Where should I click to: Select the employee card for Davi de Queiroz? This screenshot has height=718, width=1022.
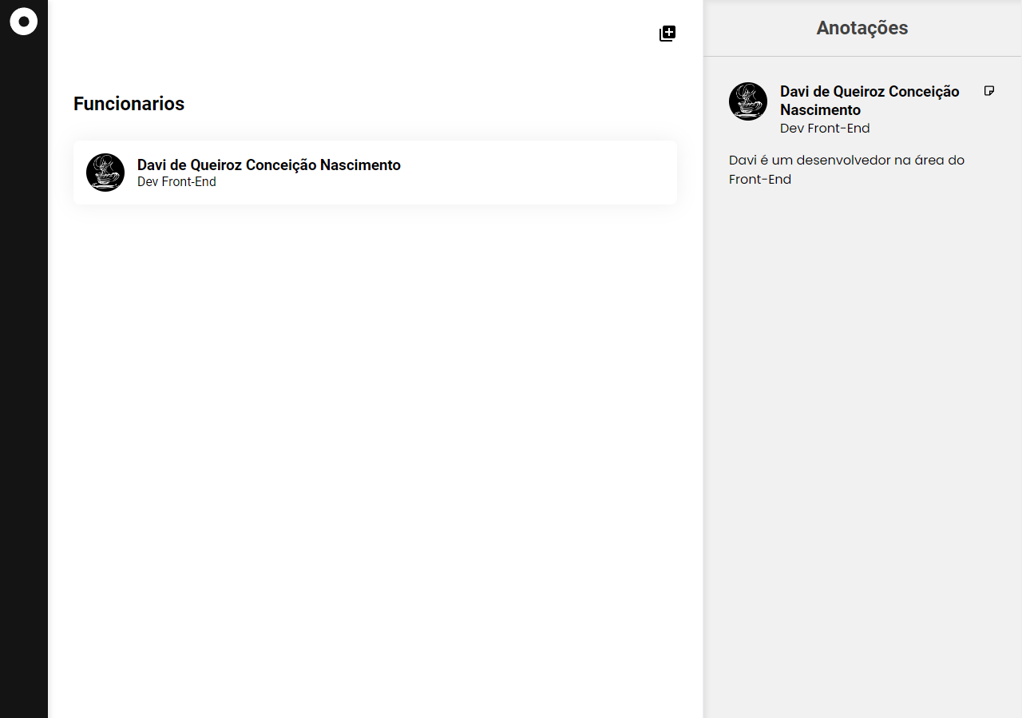click(375, 172)
